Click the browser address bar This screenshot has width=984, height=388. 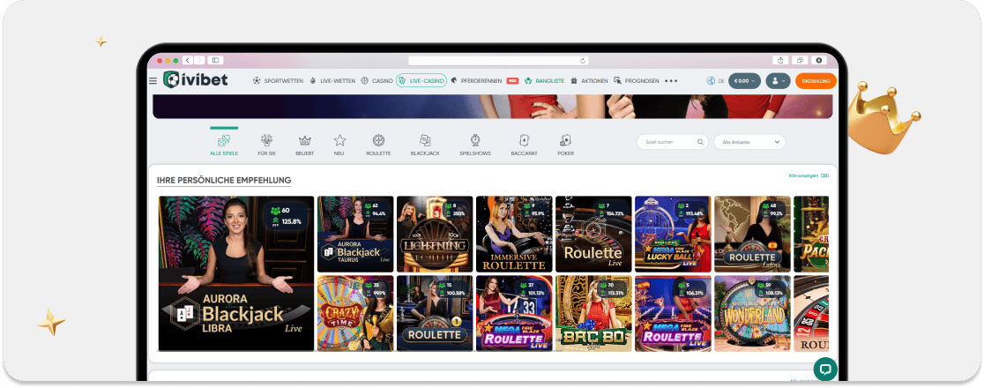(x=499, y=61)
